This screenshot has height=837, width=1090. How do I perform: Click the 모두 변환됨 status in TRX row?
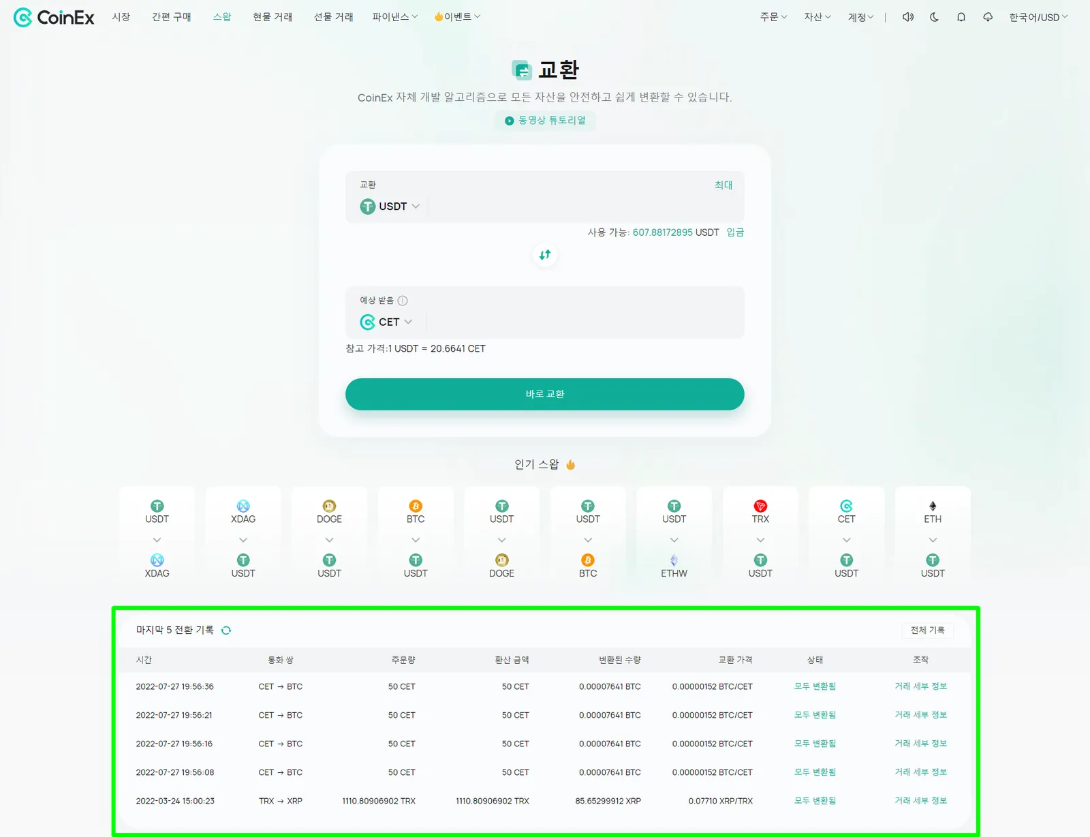tap(815, 801)
